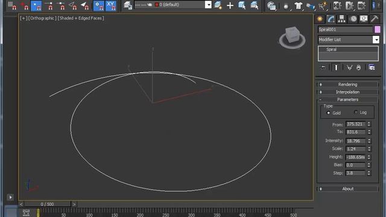Open Shaded + Edged Faces shading menu
The image size is (386, 217).
pyautogui.click(x=80, y=18)
